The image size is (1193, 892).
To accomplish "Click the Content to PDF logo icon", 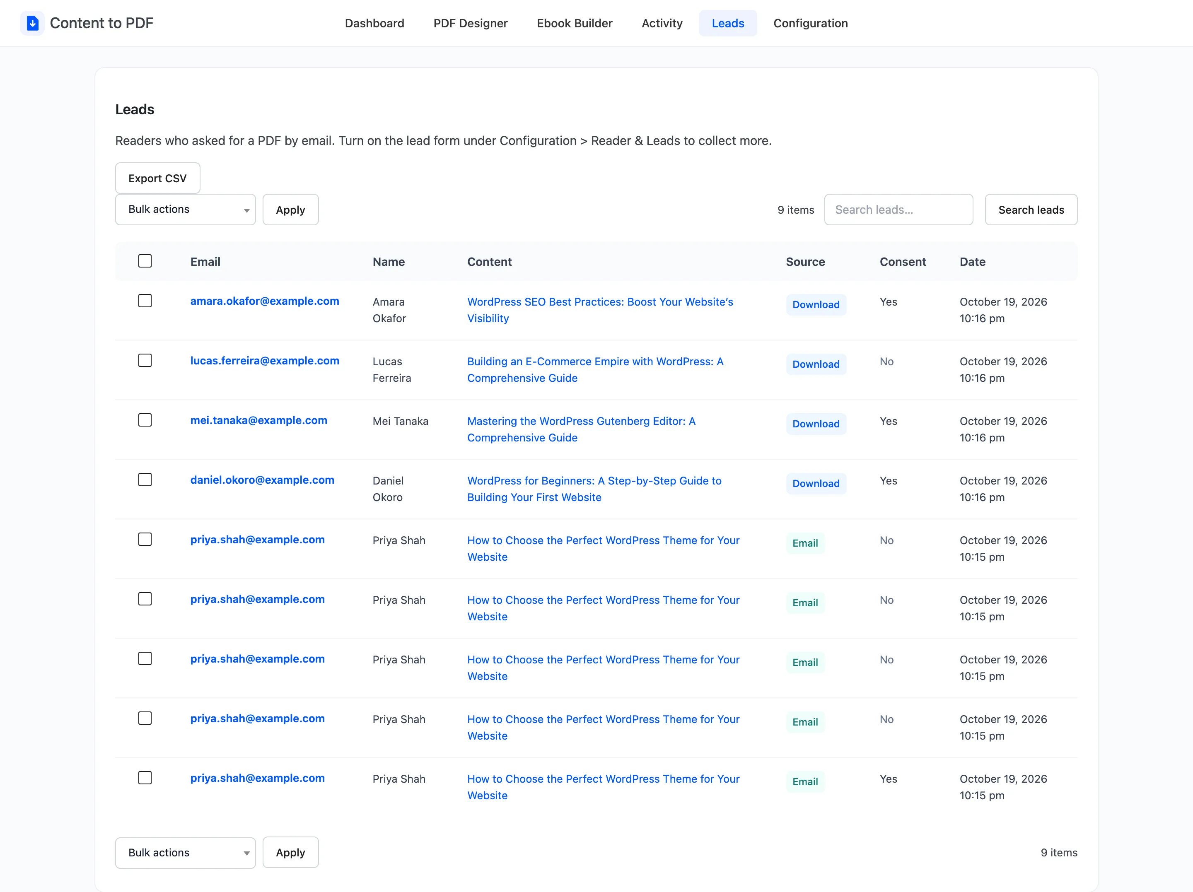I will pyautogui.click(x=32, y=23).
